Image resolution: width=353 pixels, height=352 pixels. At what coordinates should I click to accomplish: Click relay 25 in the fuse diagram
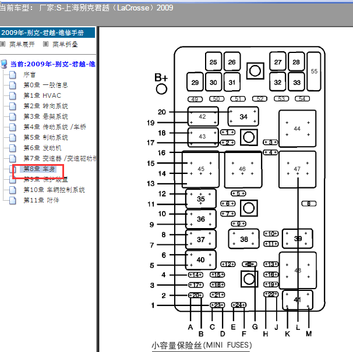[x=213, y=62]
